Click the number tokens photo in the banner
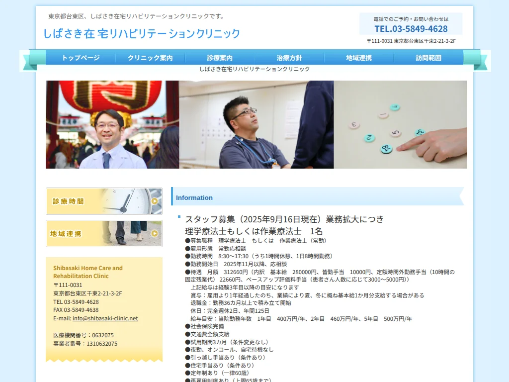Viewport: 509px width, 382px height. click(x=401, y=124)
